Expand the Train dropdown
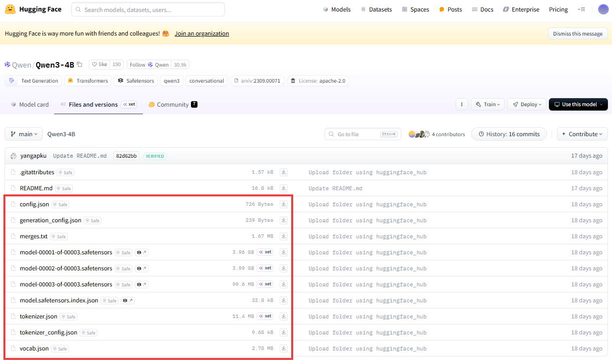 pyautogui.click(x=488, y=105)
